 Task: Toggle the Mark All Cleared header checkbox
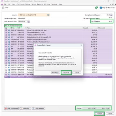(6, 28)
